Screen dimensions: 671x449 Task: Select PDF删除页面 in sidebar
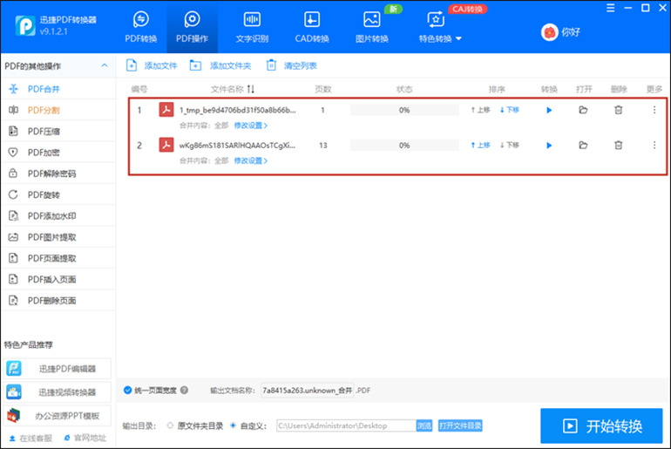[x=58, y=301]
